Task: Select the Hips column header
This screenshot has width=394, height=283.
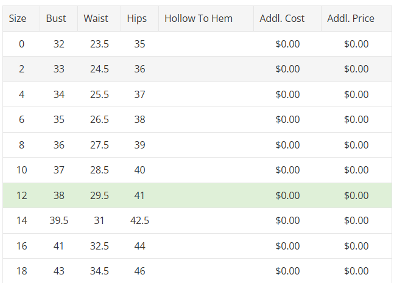Action: point(137,18)
